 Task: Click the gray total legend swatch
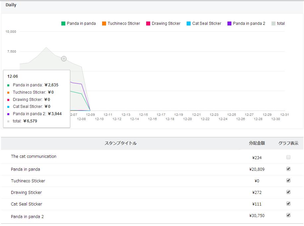(274, 23)
